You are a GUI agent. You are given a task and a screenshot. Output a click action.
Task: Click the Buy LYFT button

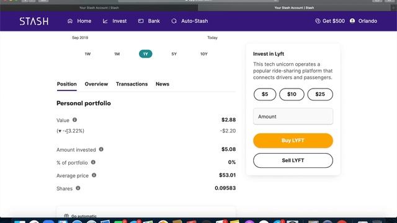293,141
